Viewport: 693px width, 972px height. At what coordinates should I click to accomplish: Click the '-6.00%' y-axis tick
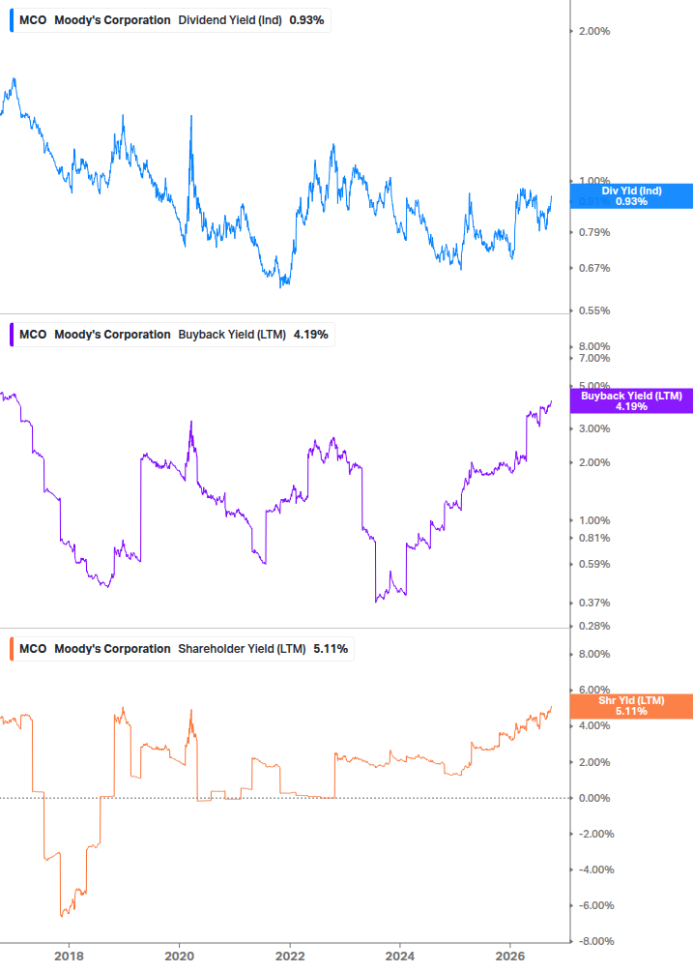click(x=596, y=905)
